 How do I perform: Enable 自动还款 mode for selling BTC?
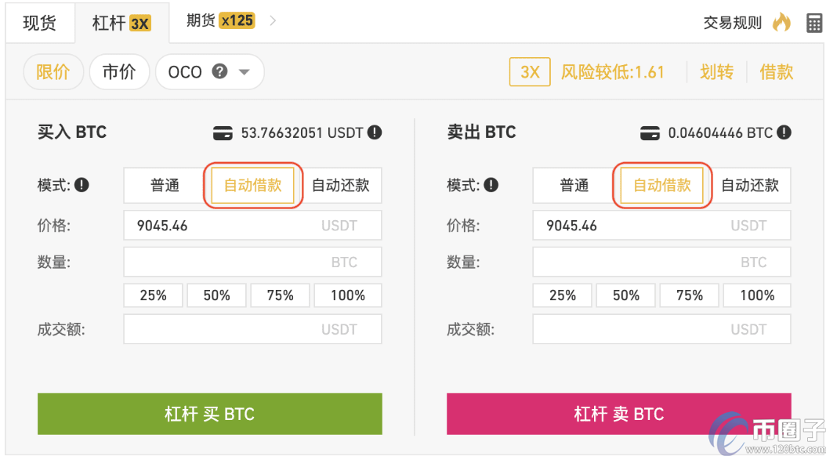coord(751,185)
